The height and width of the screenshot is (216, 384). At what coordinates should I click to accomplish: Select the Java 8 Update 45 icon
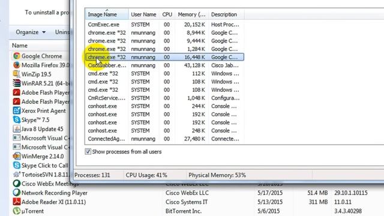pos(17,129)
